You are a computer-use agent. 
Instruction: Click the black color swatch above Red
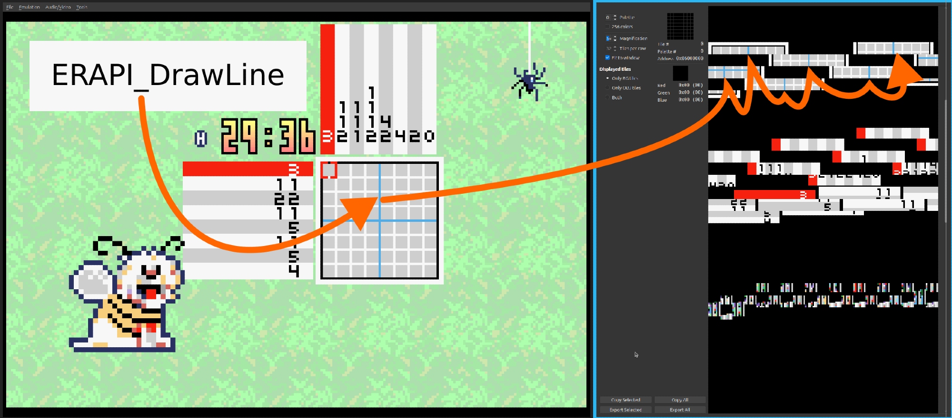point(680,73)
